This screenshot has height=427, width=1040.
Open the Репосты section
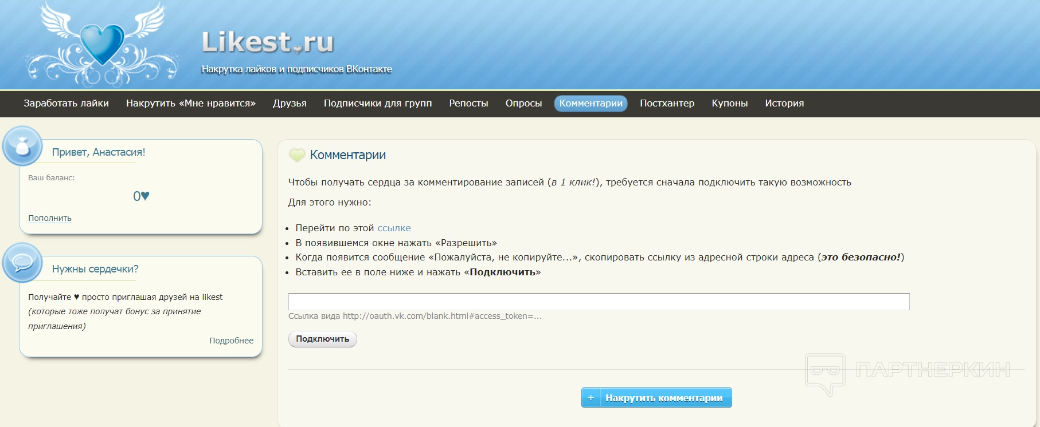tap(468, 104)
